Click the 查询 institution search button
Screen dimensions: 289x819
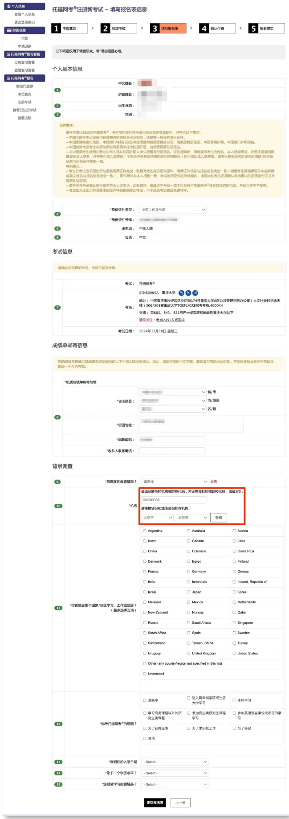[219, 518]
